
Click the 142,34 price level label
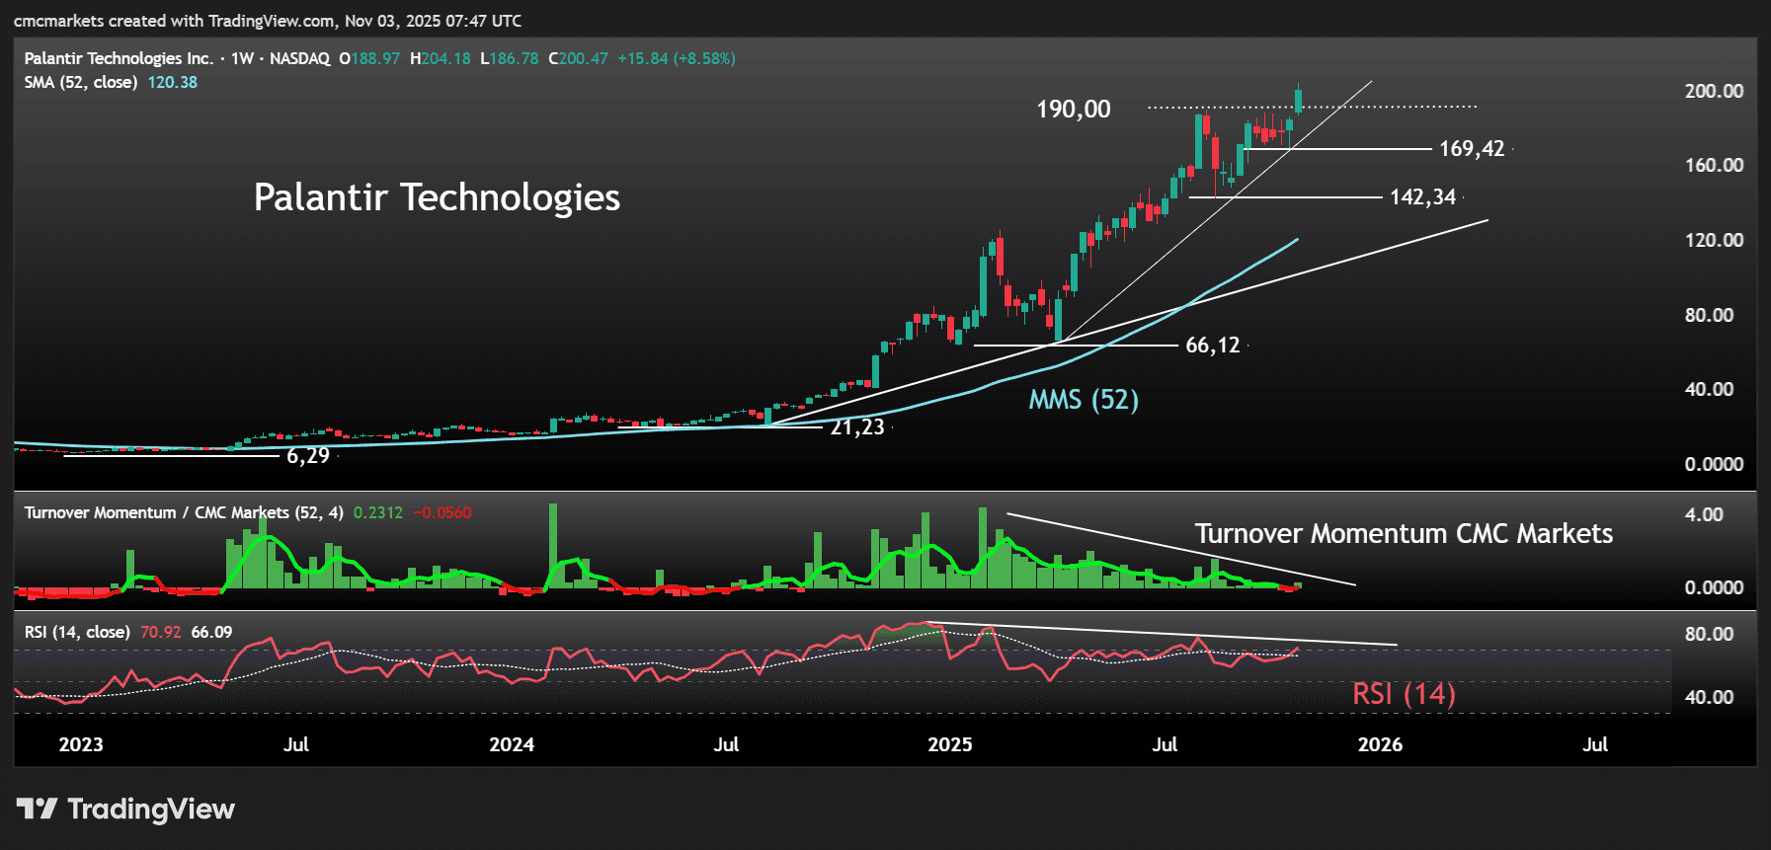[x=1422, y=197]
